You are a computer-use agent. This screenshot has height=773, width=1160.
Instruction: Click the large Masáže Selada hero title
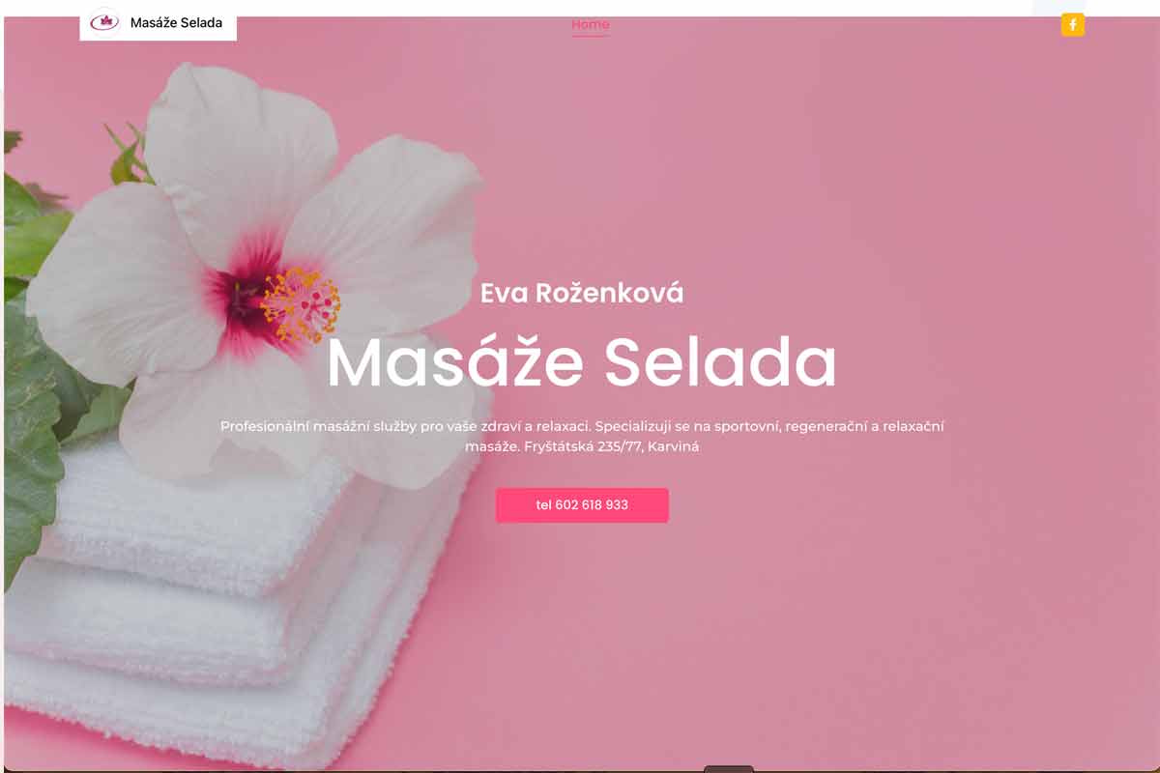click(x=582, y=362)
